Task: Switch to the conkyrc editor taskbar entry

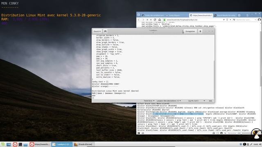Action: (62, 144)
